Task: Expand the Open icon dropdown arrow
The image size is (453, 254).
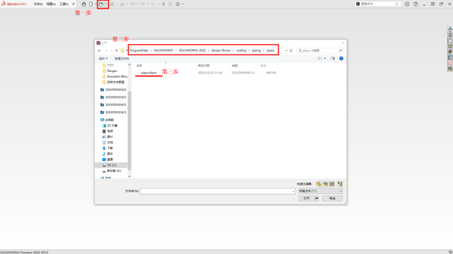Action: pos(106,4)
